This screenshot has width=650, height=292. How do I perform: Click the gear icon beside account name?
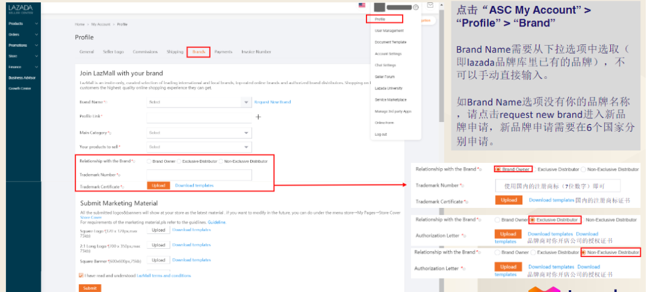(x=416, y=7)
